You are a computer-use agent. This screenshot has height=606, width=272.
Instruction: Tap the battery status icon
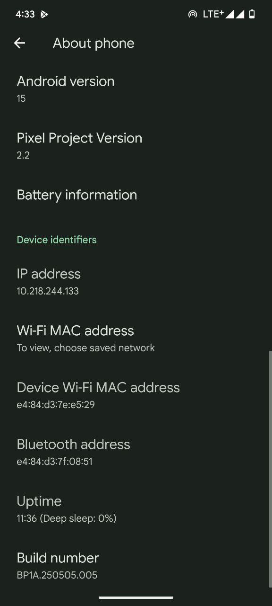pyautogui.click(x=252, y=14)
